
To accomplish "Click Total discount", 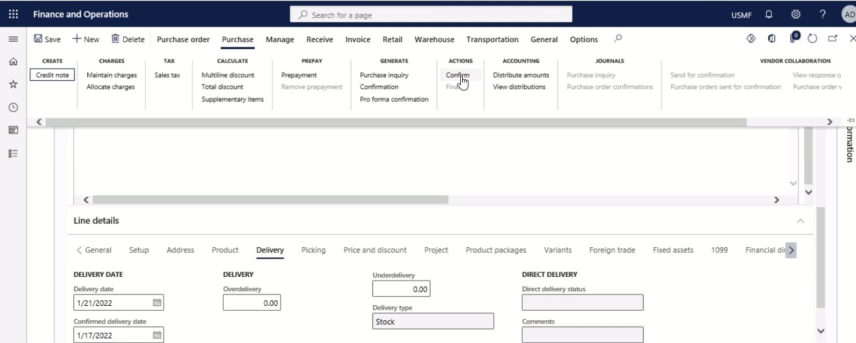I will point(223,87).
